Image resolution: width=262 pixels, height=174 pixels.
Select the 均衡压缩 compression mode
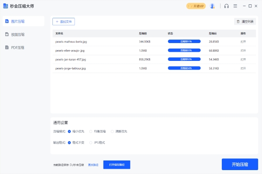click(x=91, y=131)
